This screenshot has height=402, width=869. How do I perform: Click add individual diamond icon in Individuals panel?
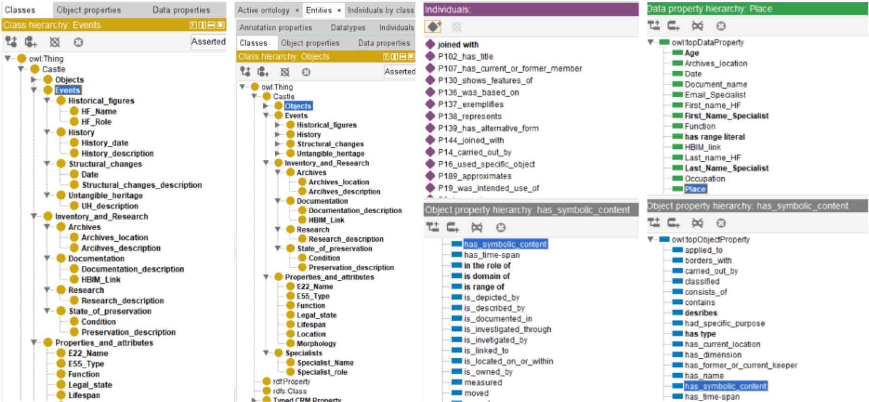pos(433,27)
